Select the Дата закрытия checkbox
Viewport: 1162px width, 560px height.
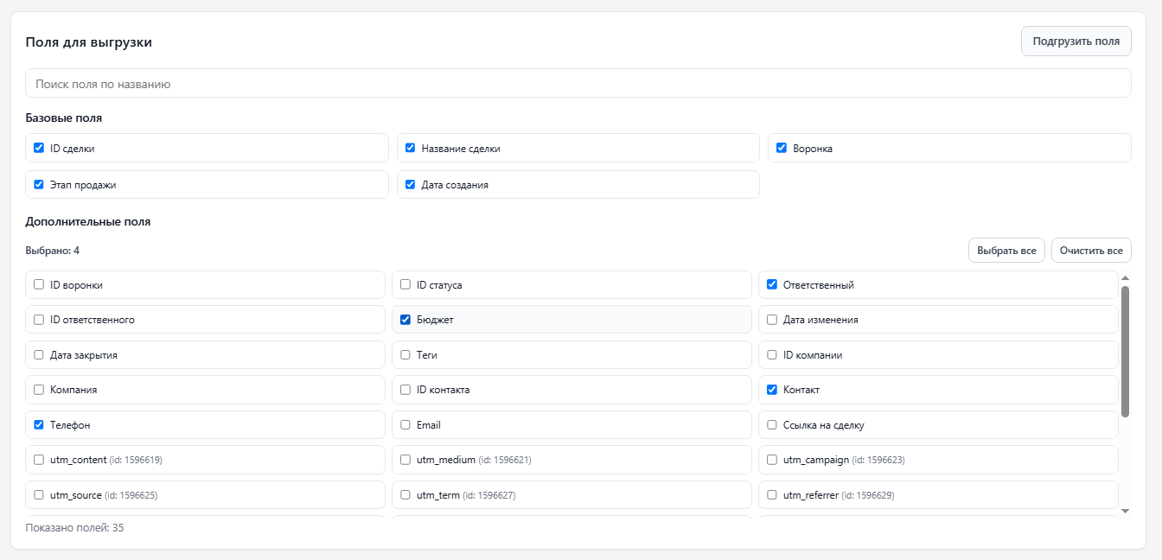pyautogui.click(x=39, y=354)
